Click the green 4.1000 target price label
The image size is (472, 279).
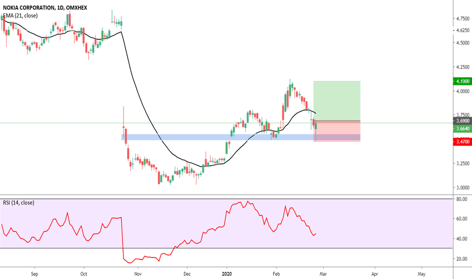(462, 81)
